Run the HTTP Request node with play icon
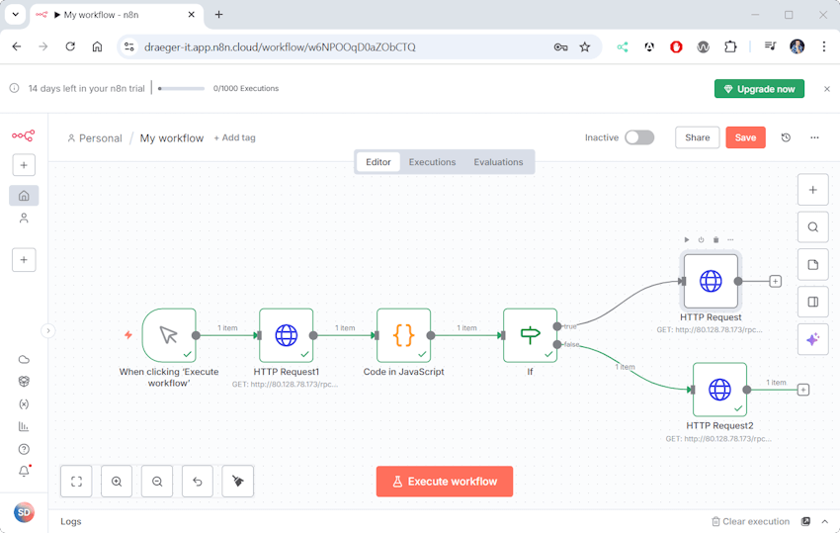This screenshot has height=533, width=840. tap(687, 239)
